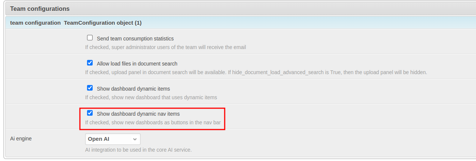Click help text about new dashboard dynamic items
Viewport: 476px width, 161px height.
click(151, 97)
